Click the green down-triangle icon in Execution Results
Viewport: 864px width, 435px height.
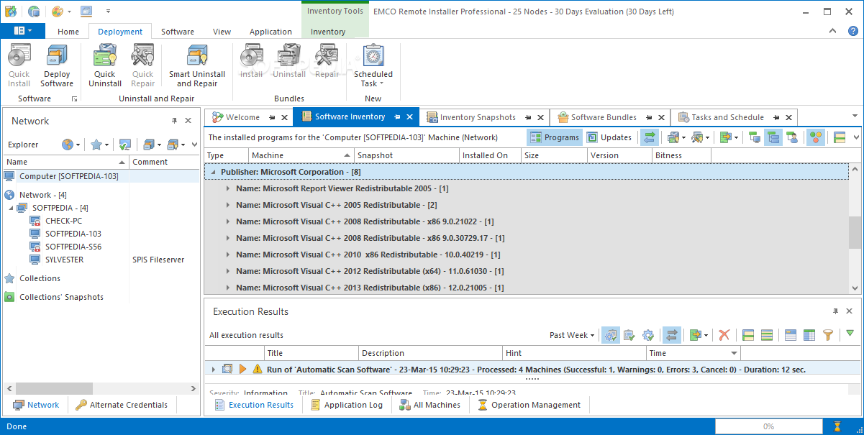point(850,334)
